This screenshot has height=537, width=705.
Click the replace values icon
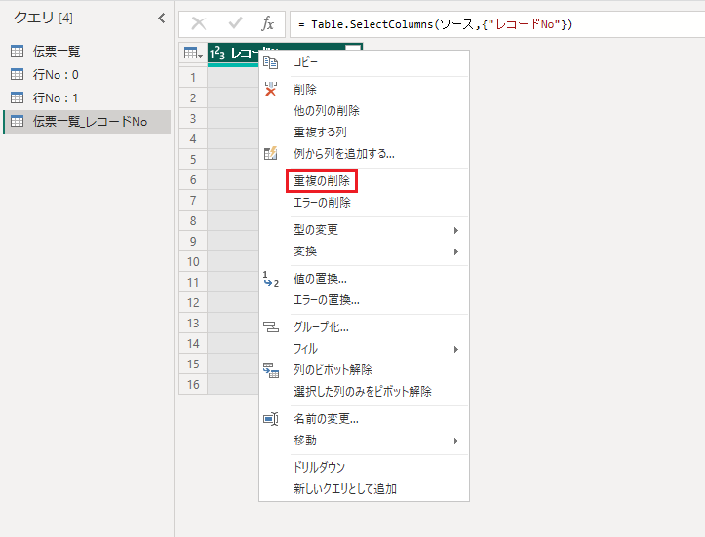[x=271, y=280]
